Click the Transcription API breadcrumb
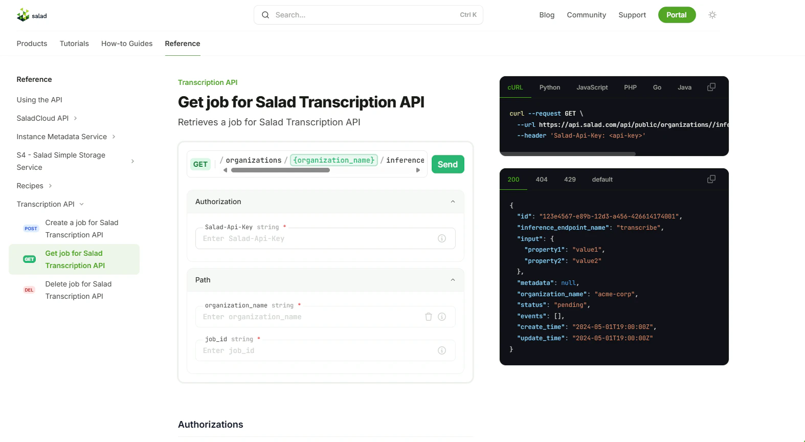 (x=208, y=82)
